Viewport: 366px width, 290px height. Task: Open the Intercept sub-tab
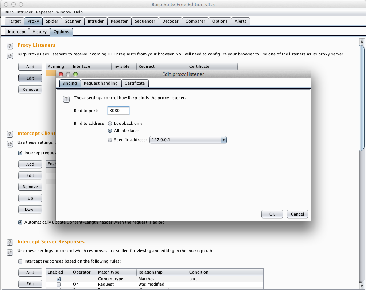(x=17, y=32)
